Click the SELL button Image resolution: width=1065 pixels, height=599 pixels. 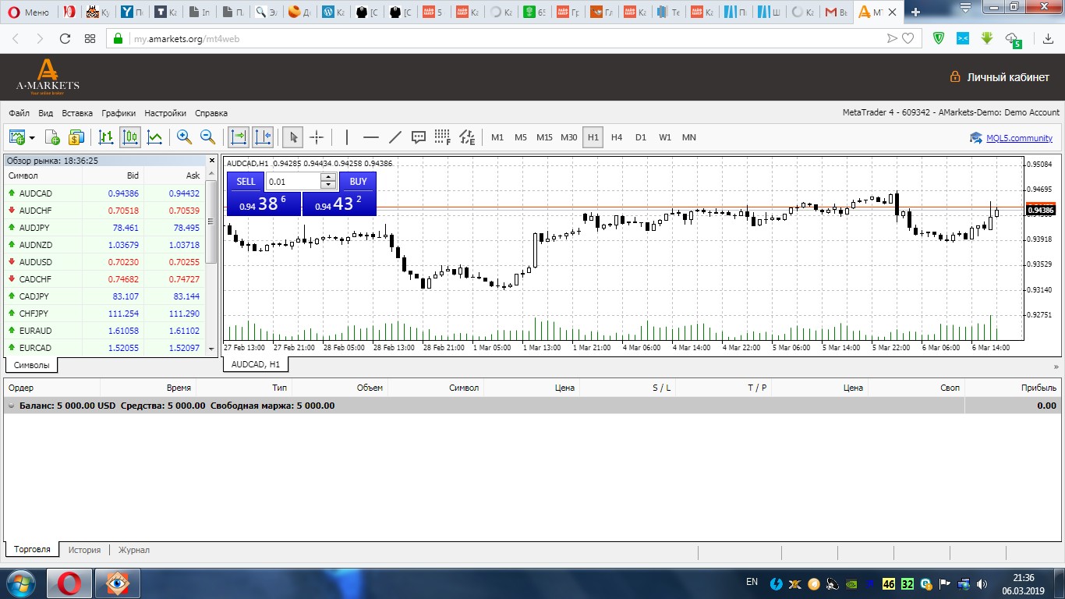246,182
